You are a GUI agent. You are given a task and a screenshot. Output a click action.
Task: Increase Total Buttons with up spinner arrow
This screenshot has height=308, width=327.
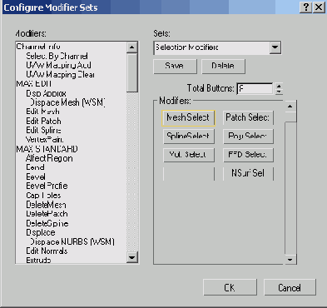point(279,86)
